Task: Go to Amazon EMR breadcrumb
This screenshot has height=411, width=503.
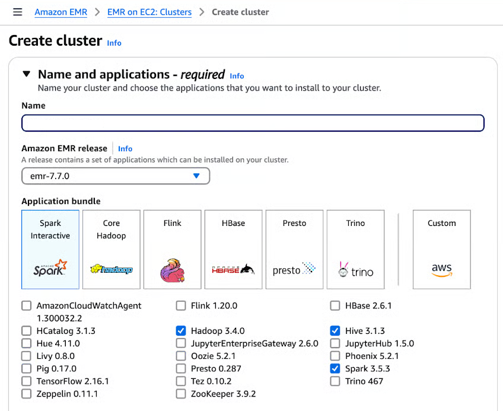Action: click(x=61, y=12)
